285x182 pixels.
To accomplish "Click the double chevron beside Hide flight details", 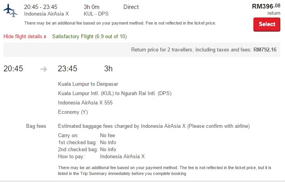I will click(x=45, y=37).
